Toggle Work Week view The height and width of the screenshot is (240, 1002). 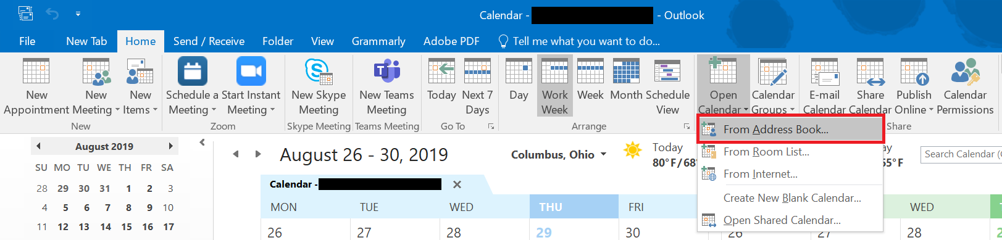[554, 86]
